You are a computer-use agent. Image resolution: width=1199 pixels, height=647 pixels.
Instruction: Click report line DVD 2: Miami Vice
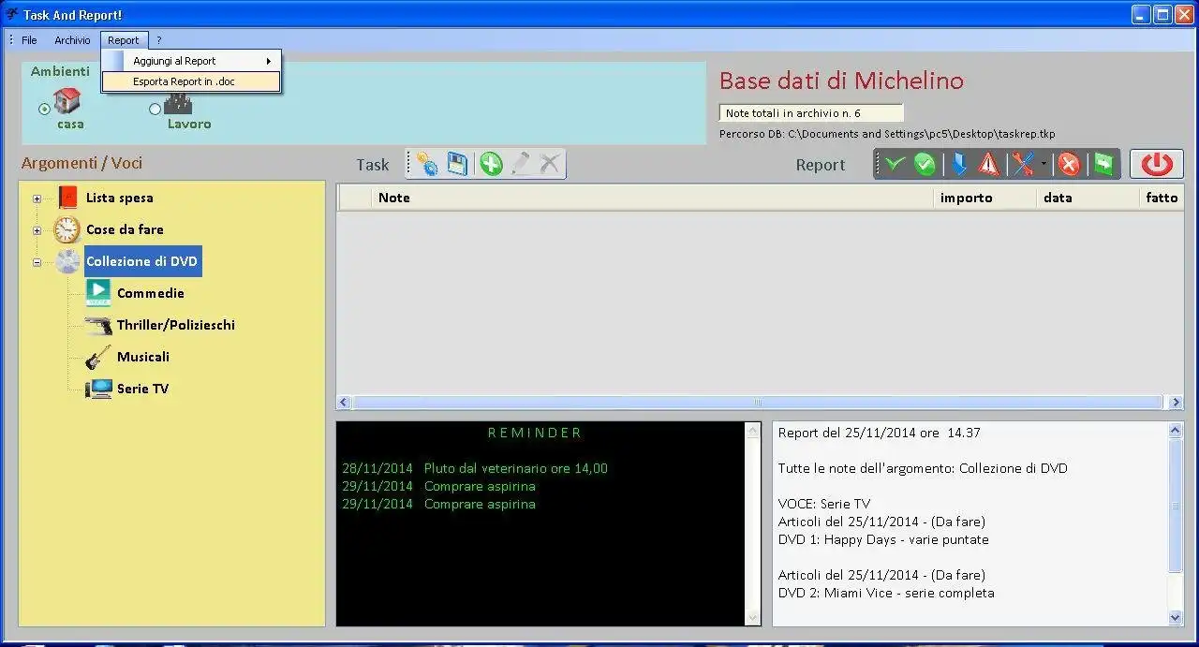click(x=886, y=593)
